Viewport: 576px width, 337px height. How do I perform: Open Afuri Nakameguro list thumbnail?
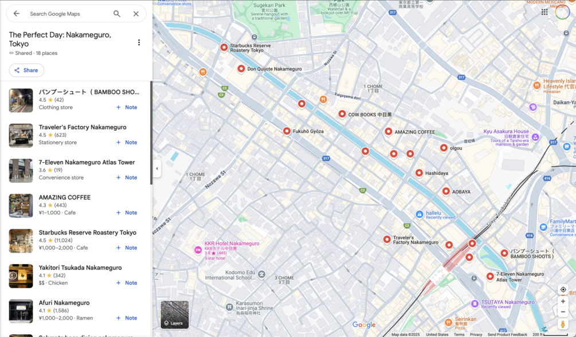[21, 311]
